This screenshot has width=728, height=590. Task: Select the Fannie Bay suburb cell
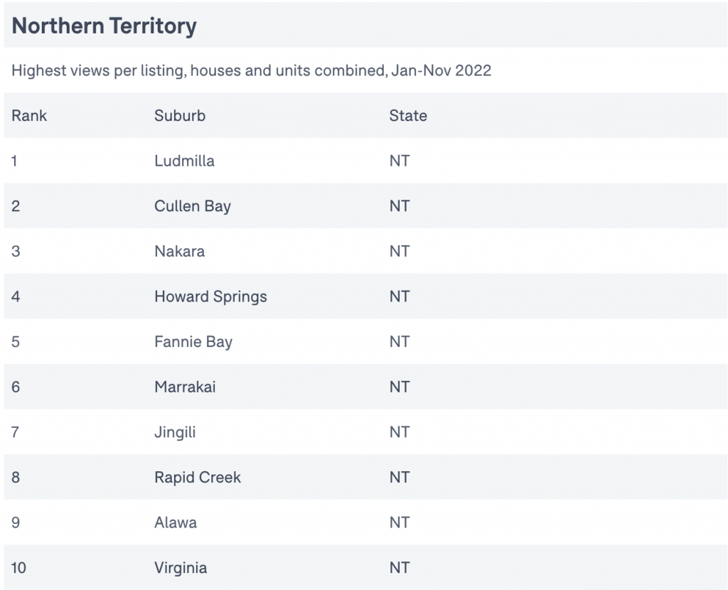point(193,342)
